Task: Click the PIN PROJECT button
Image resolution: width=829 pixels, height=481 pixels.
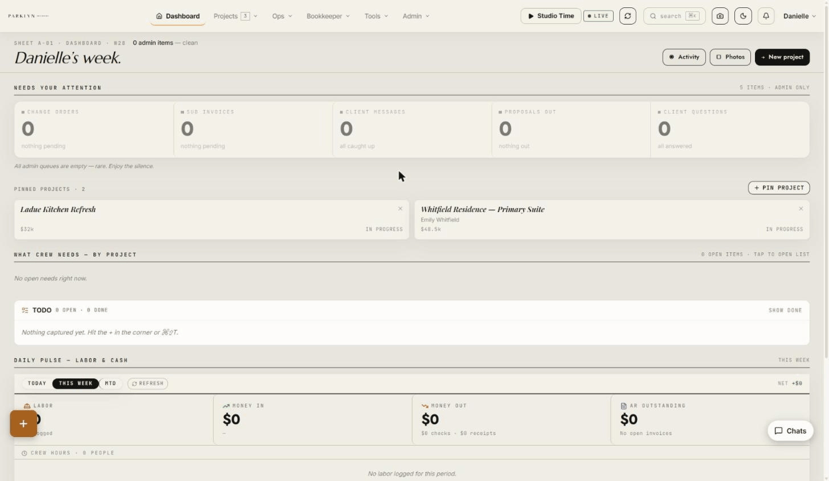Action: [x=779, y=187]
